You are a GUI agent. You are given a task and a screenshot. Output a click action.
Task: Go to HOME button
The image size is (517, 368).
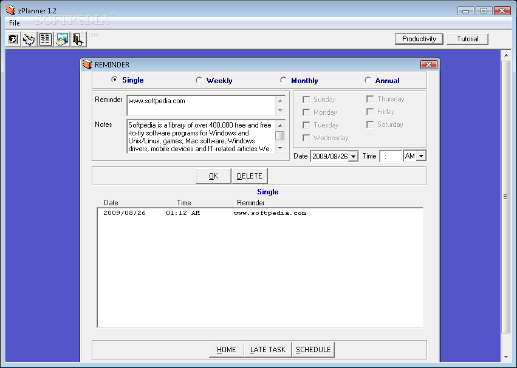227,350
